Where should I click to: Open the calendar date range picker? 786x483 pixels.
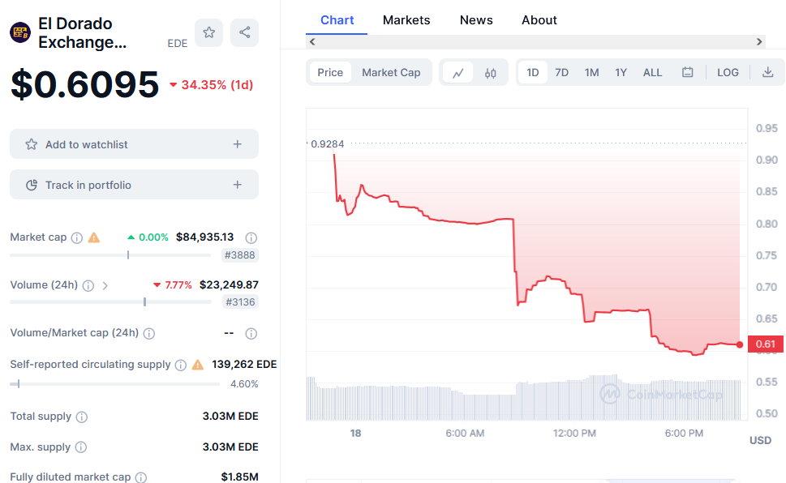687,73
